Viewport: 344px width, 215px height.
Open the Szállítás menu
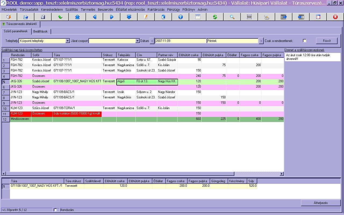point(71,9)
